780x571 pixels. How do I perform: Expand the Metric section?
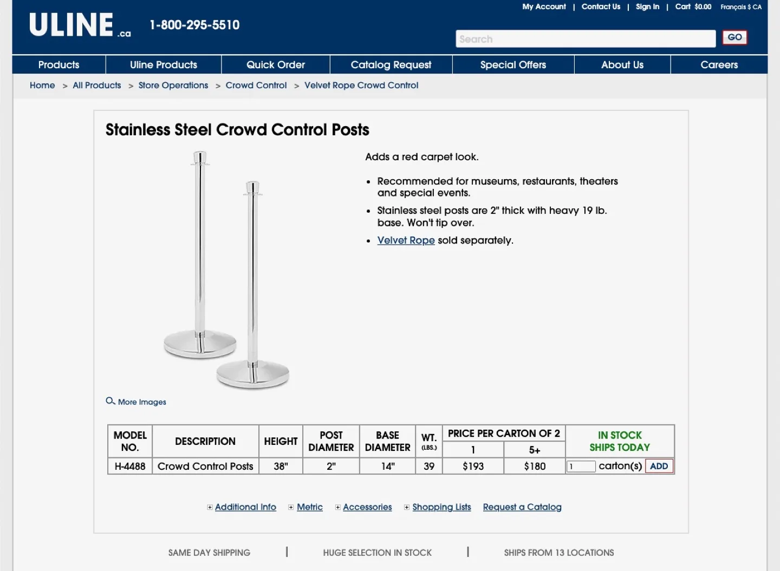point(309,507)
